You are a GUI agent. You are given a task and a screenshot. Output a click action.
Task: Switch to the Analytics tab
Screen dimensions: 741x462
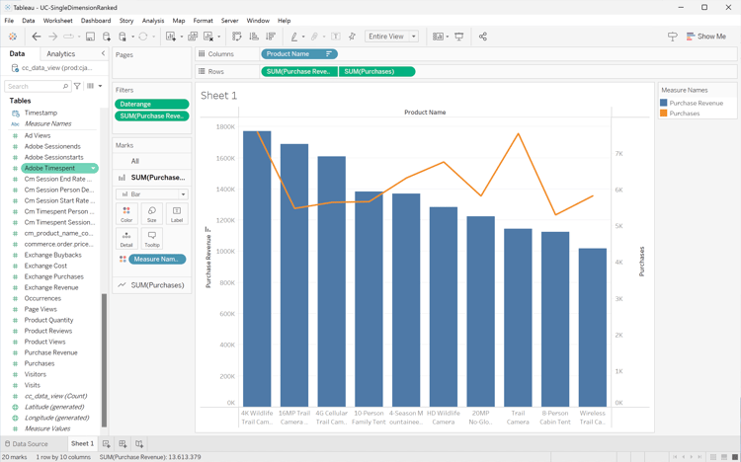click(60, 54)
